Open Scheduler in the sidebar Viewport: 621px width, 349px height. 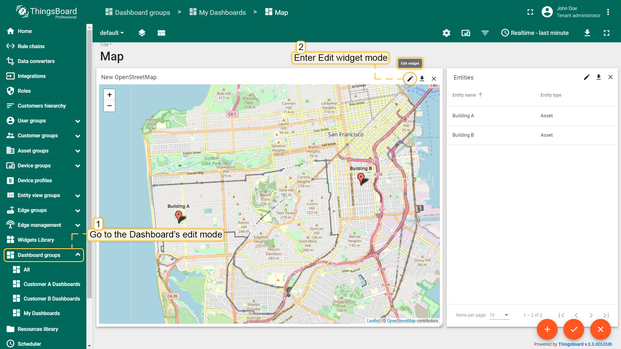(x=43, y=344)
